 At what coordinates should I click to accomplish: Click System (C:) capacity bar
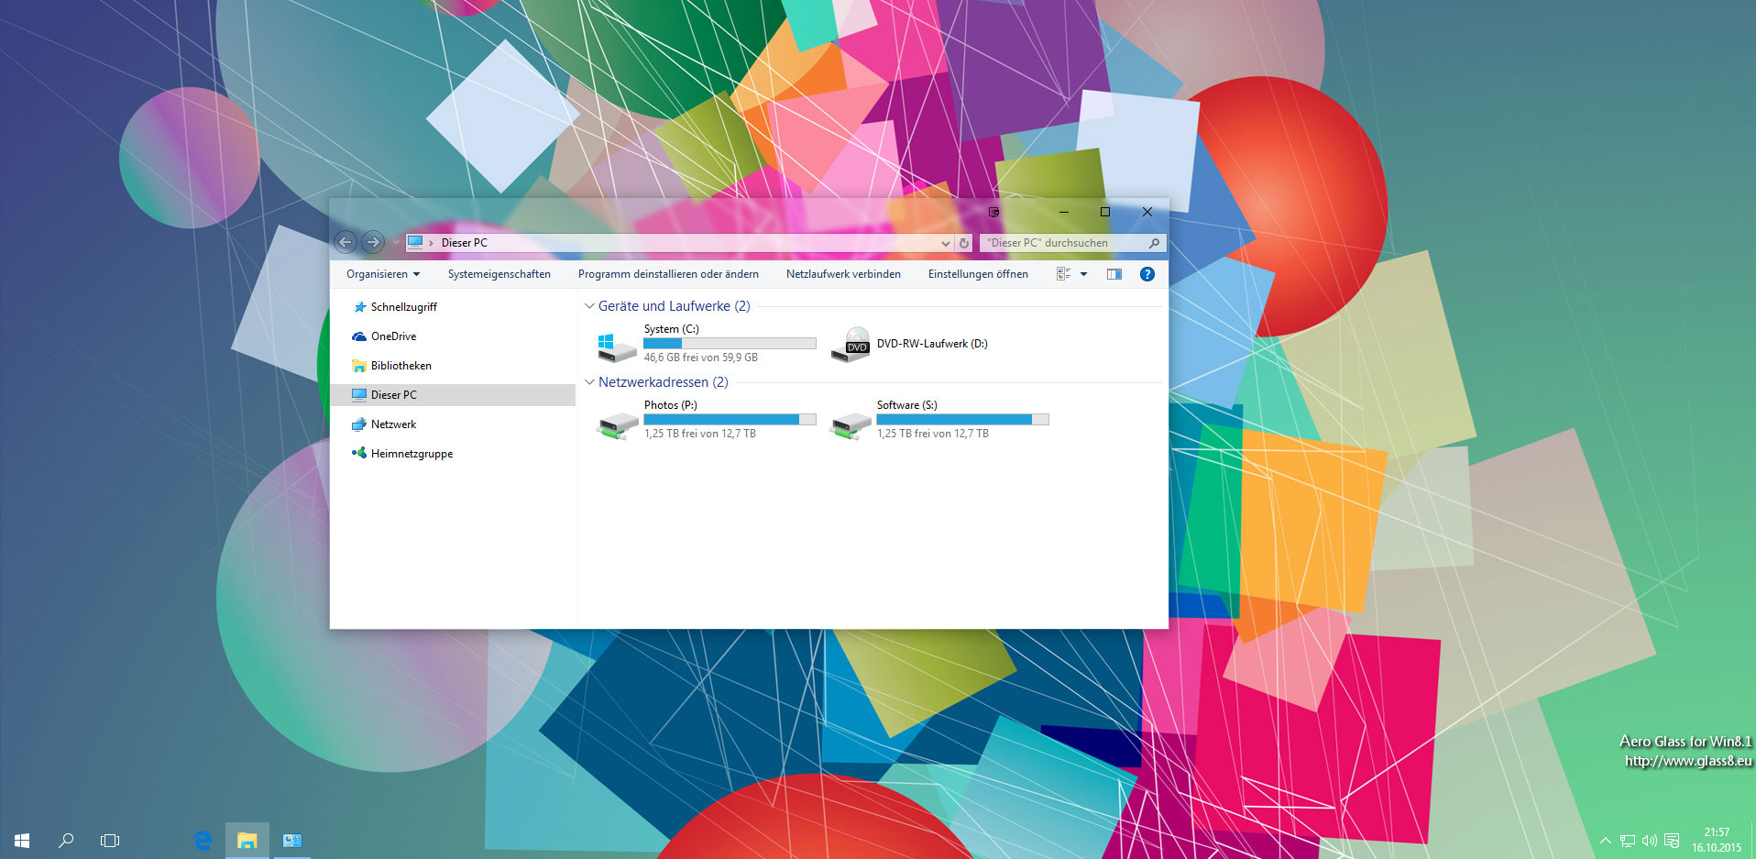(730, 344)
